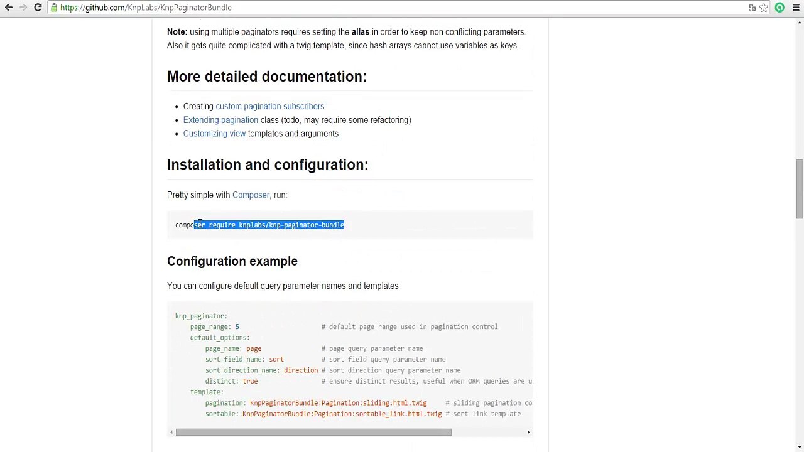Click the '# sort link template' comment
Viewport: 804px width, 452px height.
point(483,414)
